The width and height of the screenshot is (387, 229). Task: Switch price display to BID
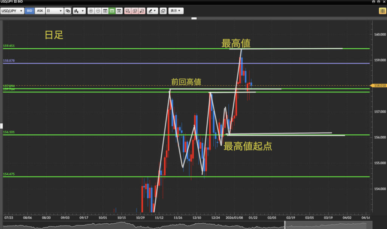click(x=29, y=11)
